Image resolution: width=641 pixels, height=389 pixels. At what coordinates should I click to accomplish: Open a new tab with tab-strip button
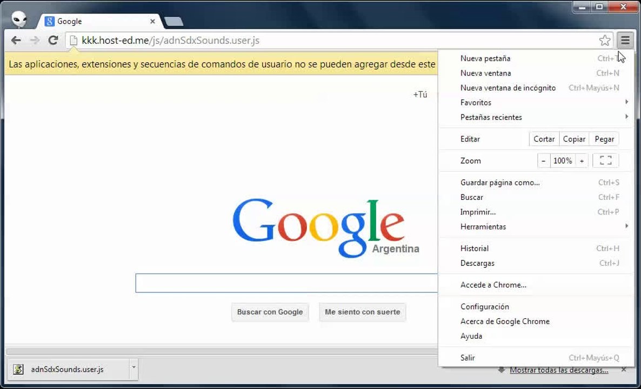coord(173,22)
